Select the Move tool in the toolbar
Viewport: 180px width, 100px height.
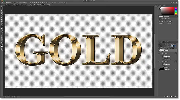(2, 7)
